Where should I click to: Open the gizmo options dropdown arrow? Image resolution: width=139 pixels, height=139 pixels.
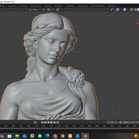click(x=121, y=10)
